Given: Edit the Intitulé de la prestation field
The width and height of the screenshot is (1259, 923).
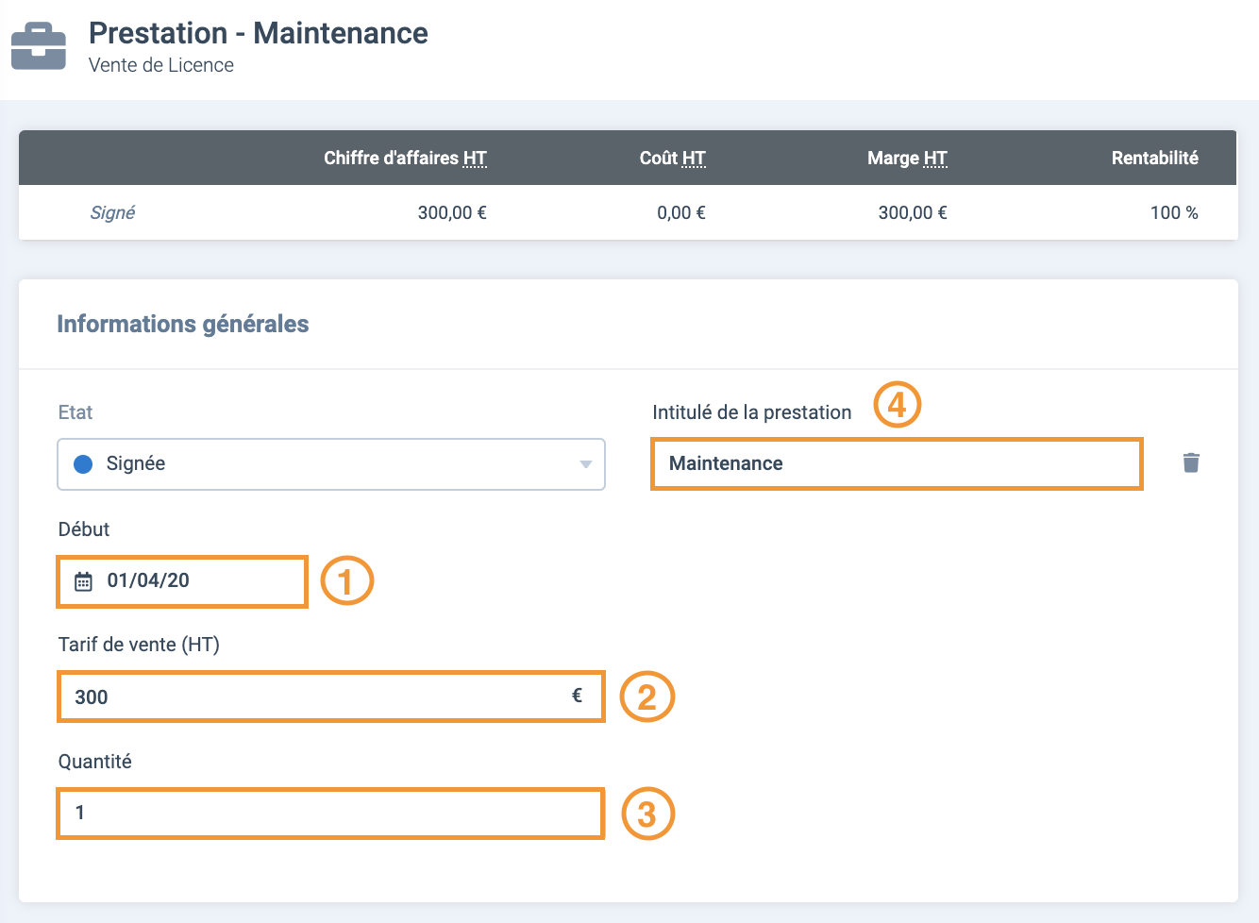Looking at the screenshot, I should pyautogui.click(x=897, y=463).
